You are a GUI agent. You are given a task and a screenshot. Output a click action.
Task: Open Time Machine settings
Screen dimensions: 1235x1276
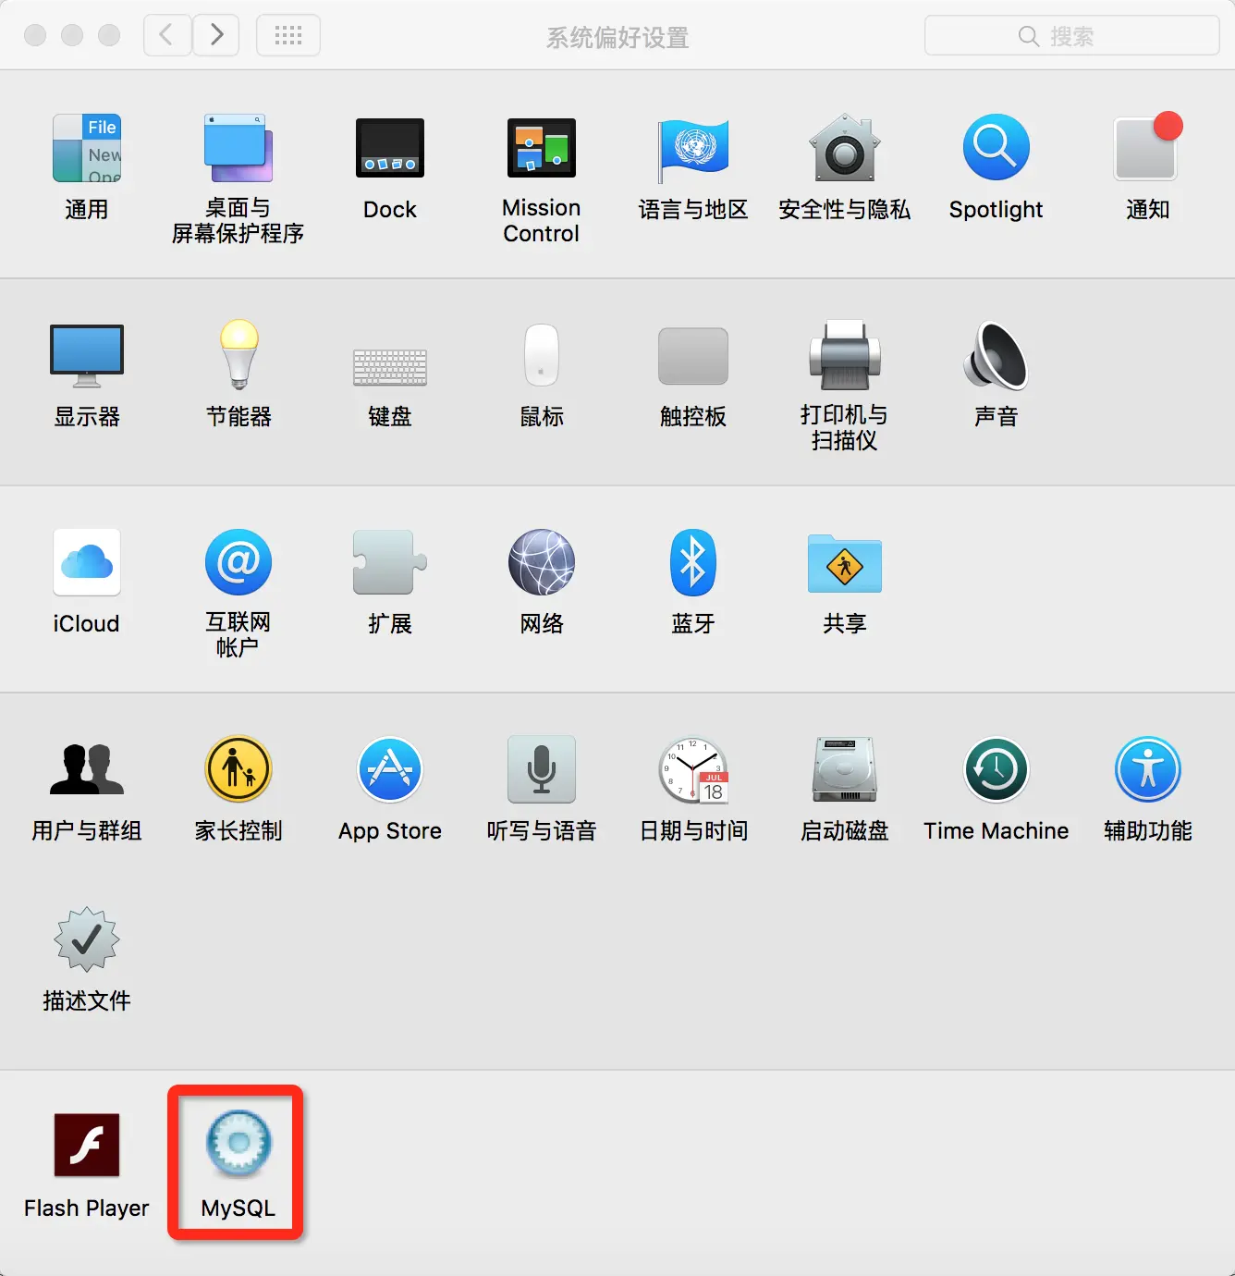click(996, 769)
